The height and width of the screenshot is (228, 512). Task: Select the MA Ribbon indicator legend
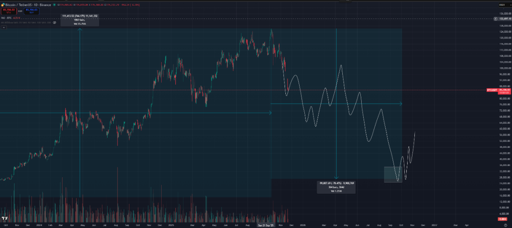[x=24, y=22]
